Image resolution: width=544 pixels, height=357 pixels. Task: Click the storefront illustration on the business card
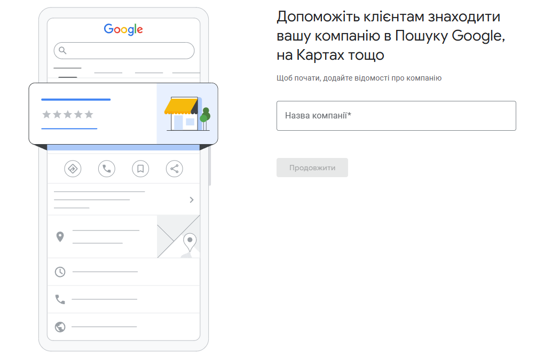[187, 114]
